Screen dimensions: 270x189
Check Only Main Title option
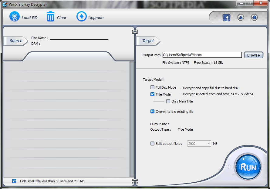point(168,101)
